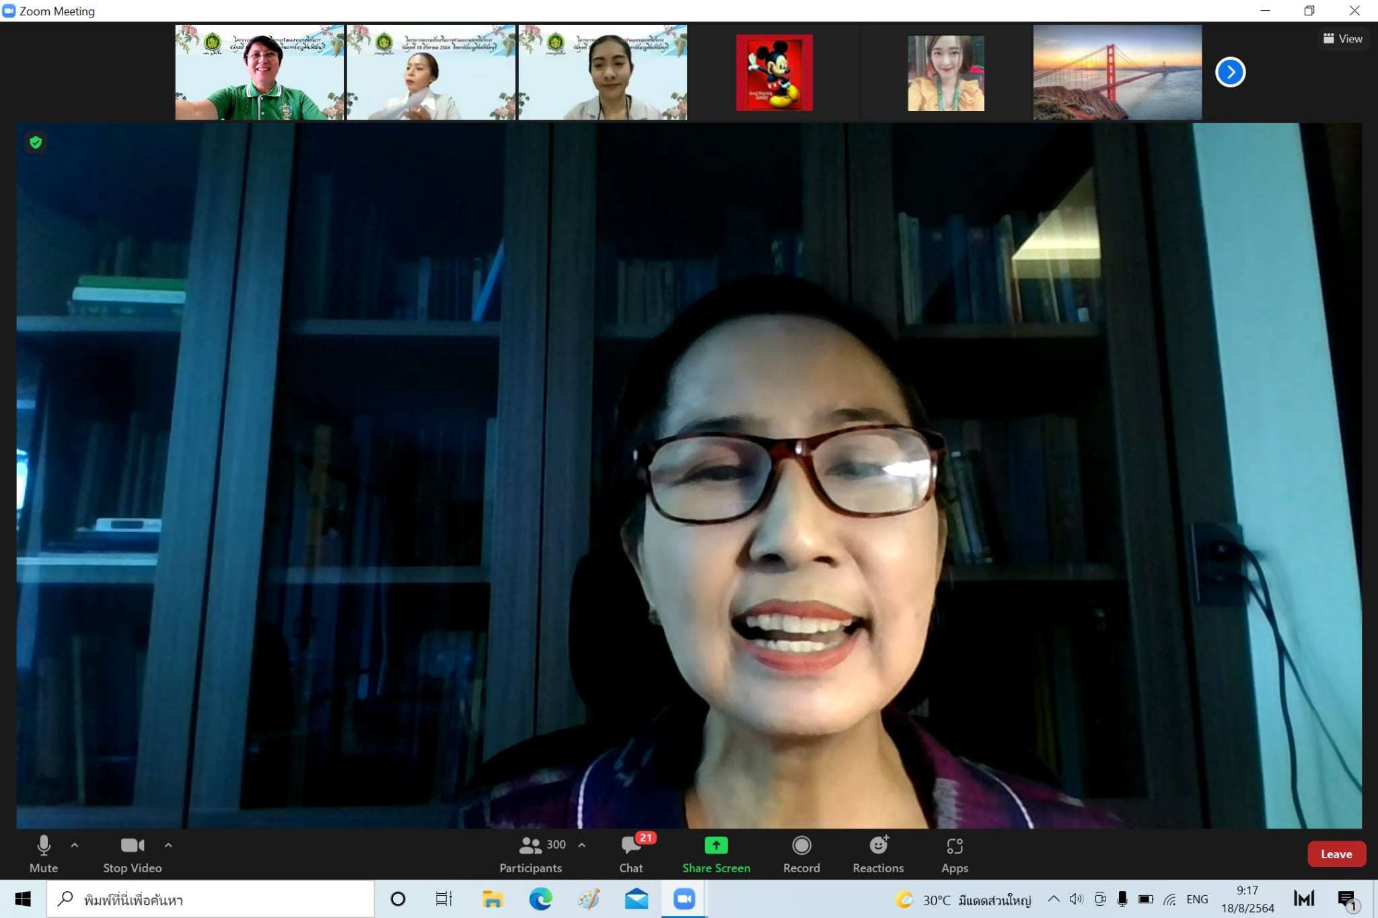Open the View layout menu

(1342, 39)
